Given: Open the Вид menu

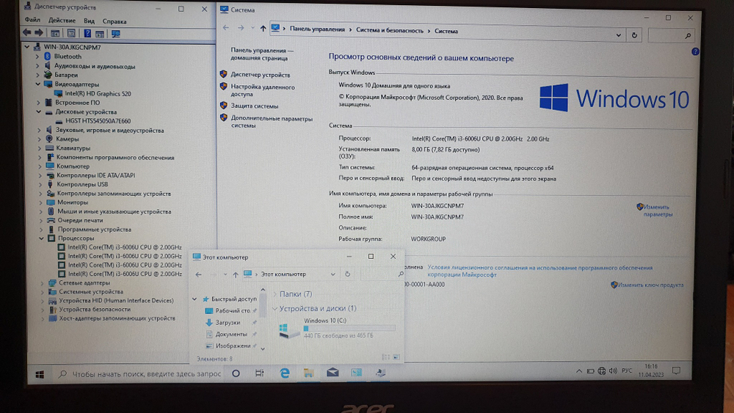Looking at the screenshot, I should (x=89, y=21).
